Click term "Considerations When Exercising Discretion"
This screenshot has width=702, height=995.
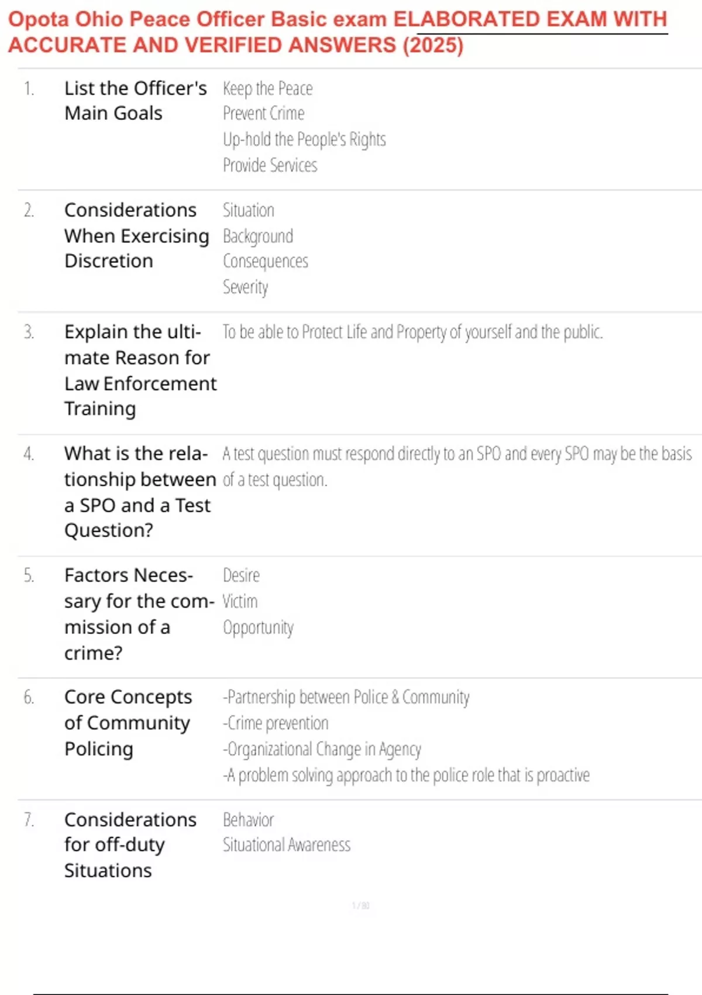pyautogui.click(x=137, y=235)
